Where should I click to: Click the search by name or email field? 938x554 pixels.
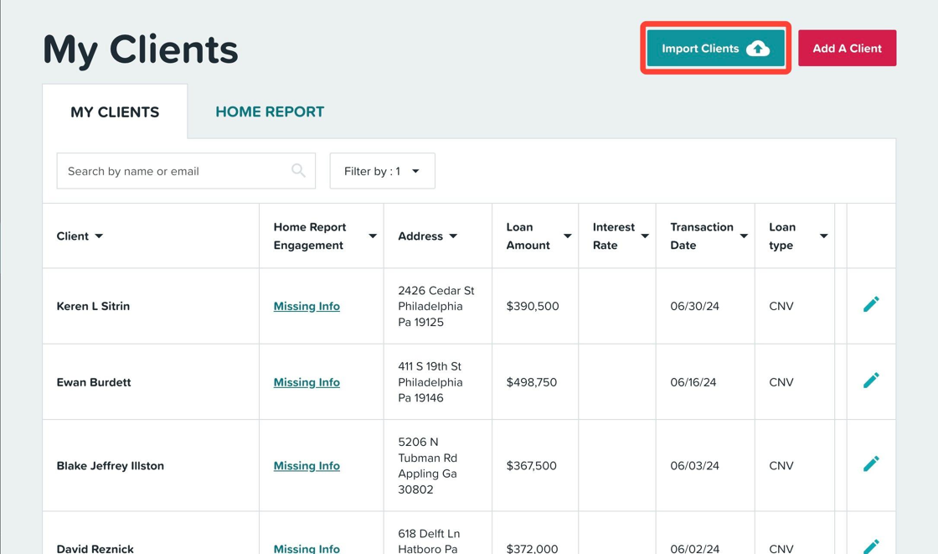[167, 170]
